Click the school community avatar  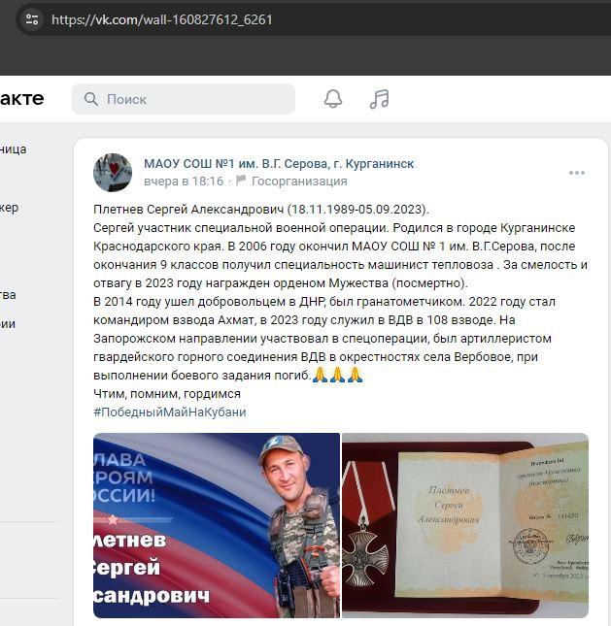113,173
